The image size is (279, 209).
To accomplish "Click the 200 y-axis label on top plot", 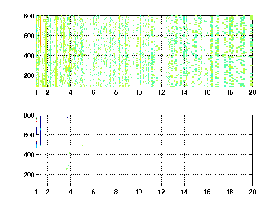I will pos(29,75).
